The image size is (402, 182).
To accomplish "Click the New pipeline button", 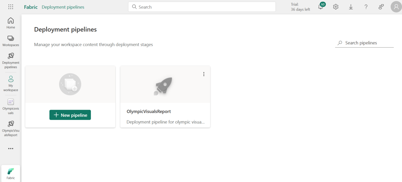I will click(x=70, y=115).
